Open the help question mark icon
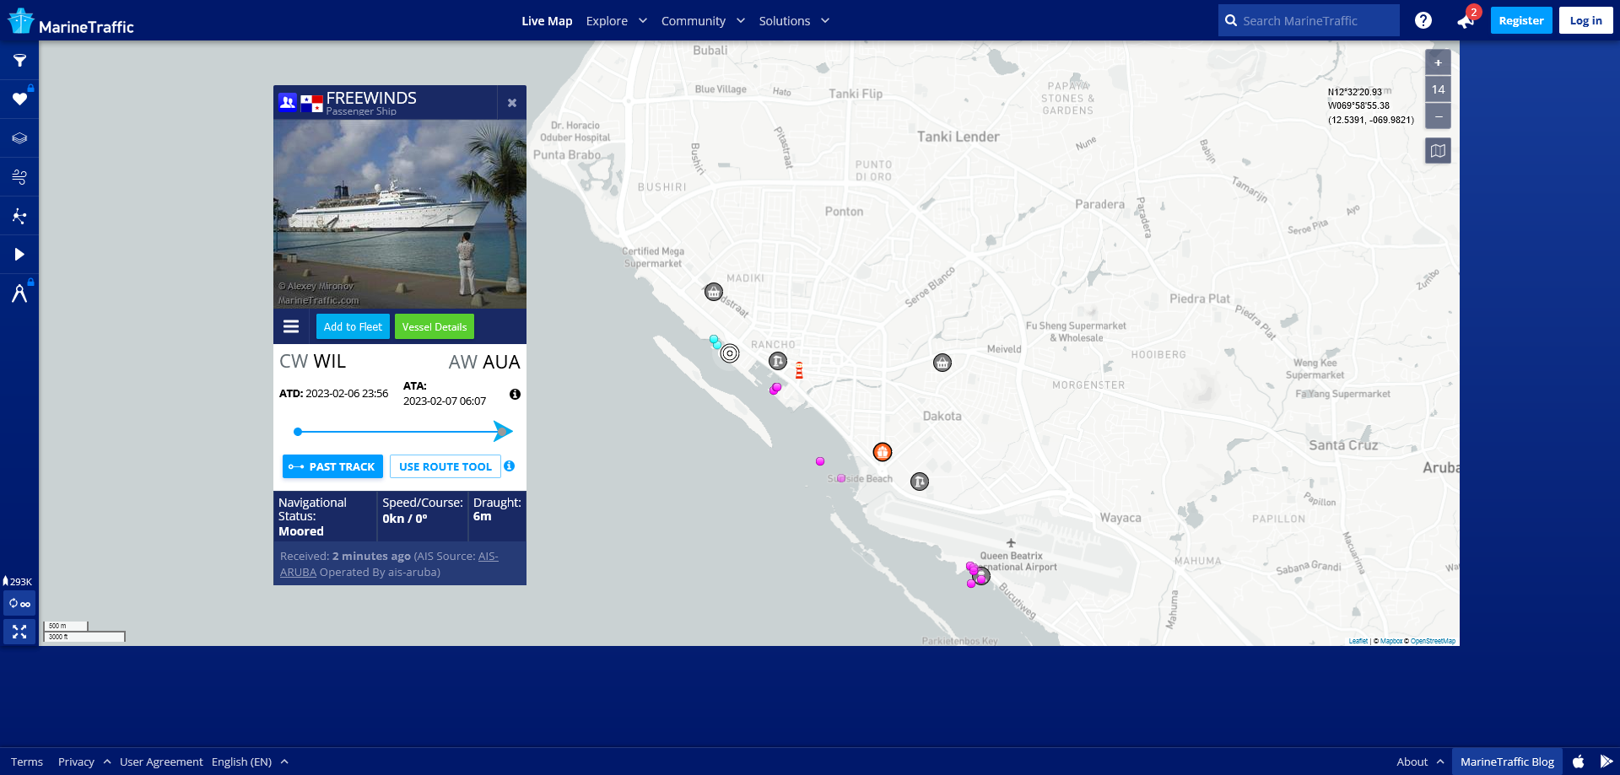Image resolution: width=1620 pixels, height=775 pixels. 1423,20
